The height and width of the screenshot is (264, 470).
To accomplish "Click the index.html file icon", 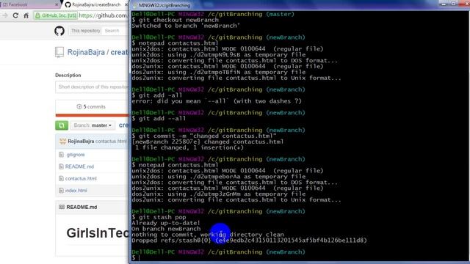I will pyautogui.click(x=61, y=191).
